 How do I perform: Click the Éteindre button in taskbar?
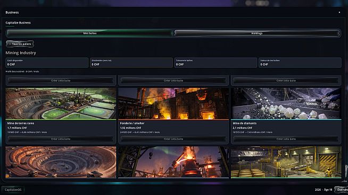pos(342,190)
